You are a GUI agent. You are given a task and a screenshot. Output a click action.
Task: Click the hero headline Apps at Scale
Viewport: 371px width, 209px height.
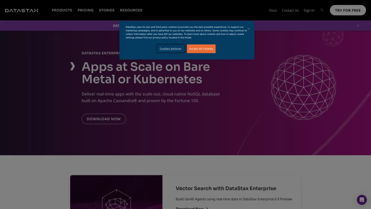146,73
